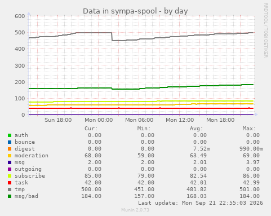Image resolution: width=271 pixels, height=216 pixels.
Task: Click the 300 y-axis label
Action: (20, 65)
